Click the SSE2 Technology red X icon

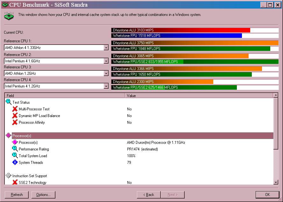[x=15, y=182]
